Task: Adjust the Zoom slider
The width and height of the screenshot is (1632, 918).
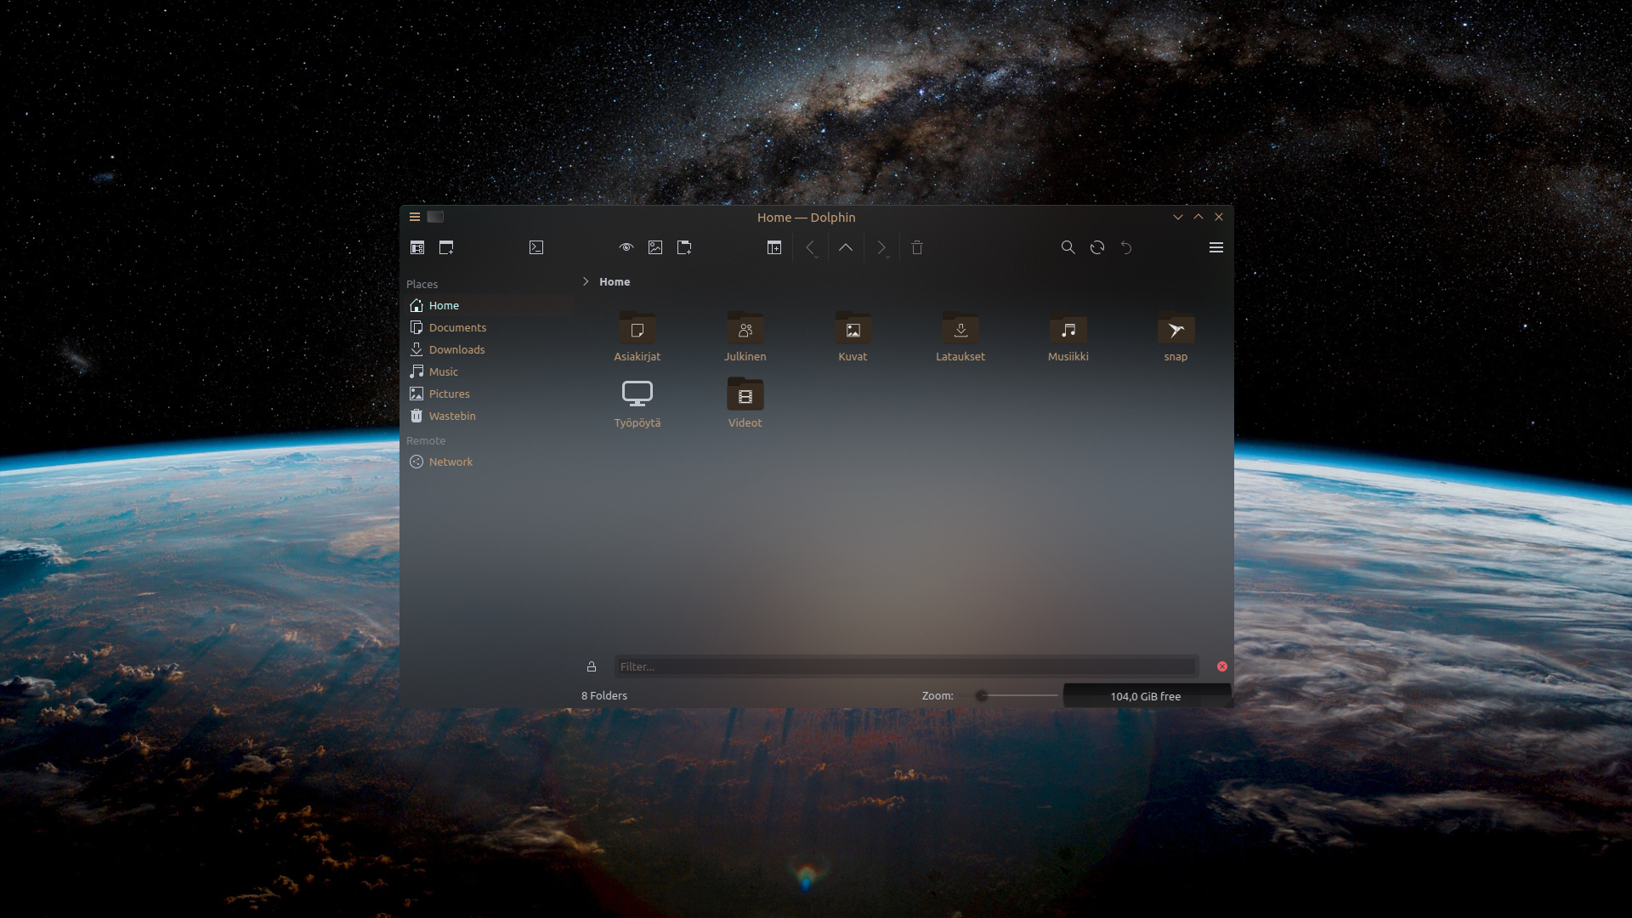Action: coord(1017,695)
